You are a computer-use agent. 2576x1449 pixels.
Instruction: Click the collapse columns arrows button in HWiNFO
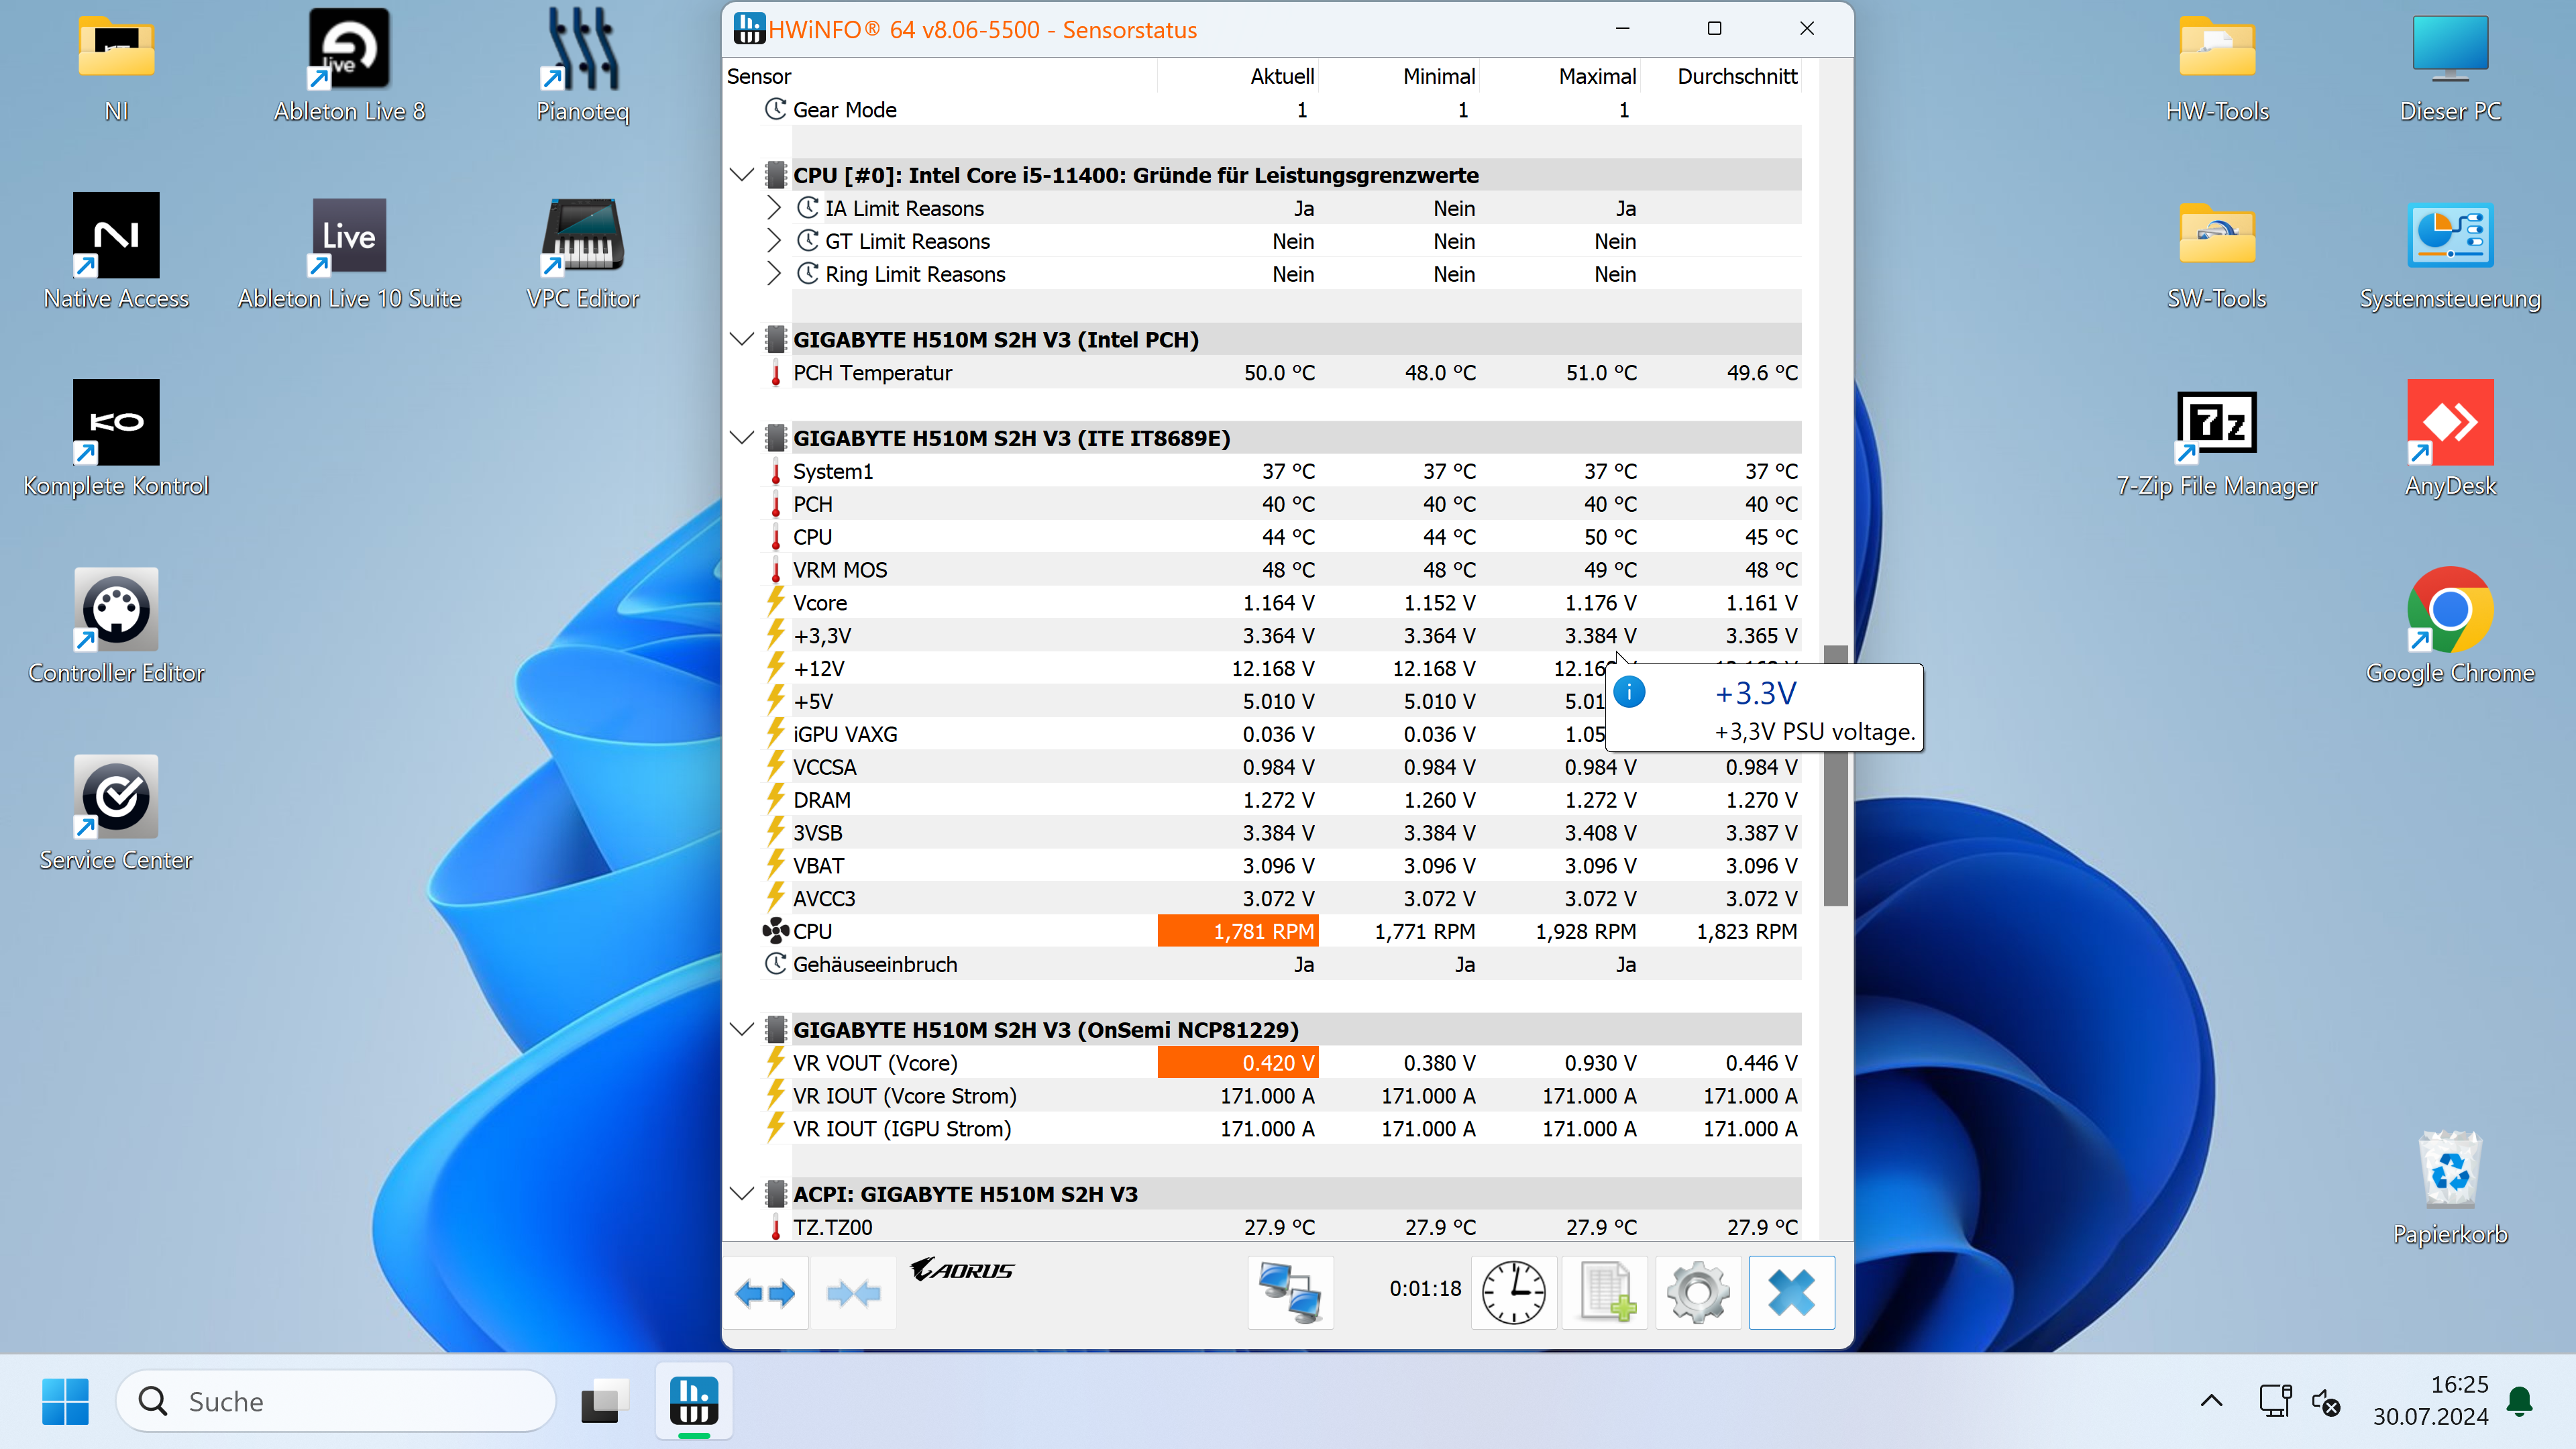(853, 1292)
